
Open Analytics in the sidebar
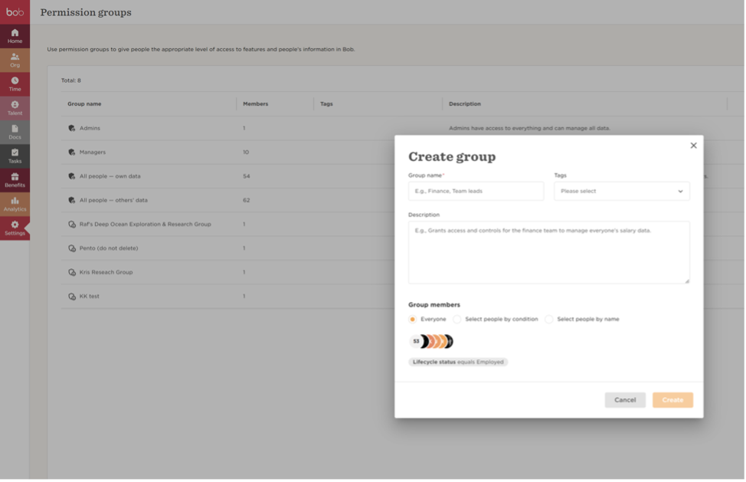coord(15,201)
